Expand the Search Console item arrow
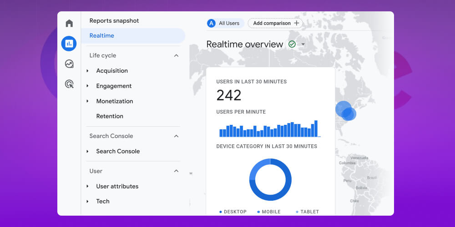 pos(87,151)
